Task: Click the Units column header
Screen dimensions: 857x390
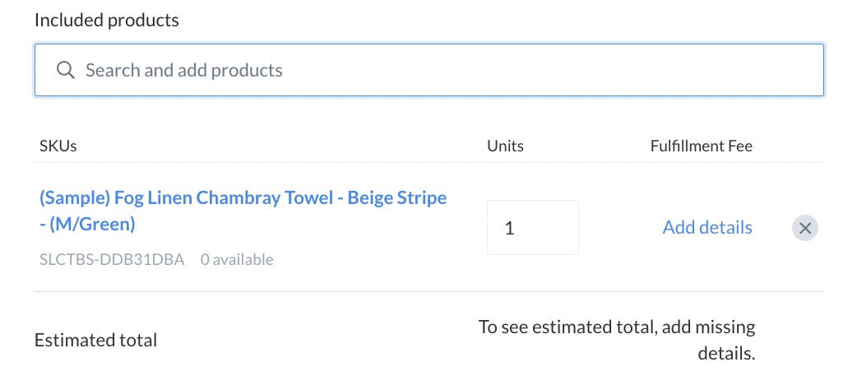Action: pos(505,146)
